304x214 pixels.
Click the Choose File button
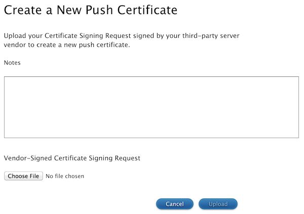coord(23,176)
